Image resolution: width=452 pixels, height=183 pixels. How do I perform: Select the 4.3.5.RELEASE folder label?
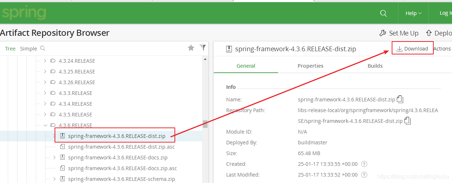click(75, 115)
